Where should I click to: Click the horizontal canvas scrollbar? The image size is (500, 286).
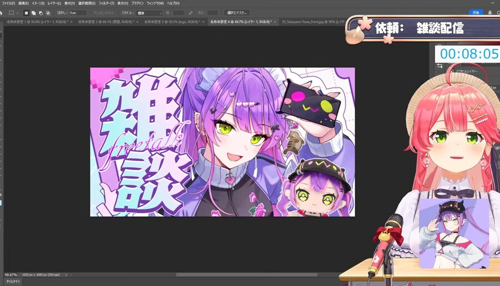click(x=247, y=275)
